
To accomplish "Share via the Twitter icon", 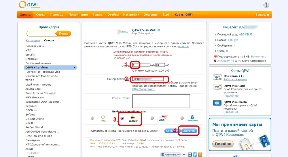I will click(x=195, y=155).
